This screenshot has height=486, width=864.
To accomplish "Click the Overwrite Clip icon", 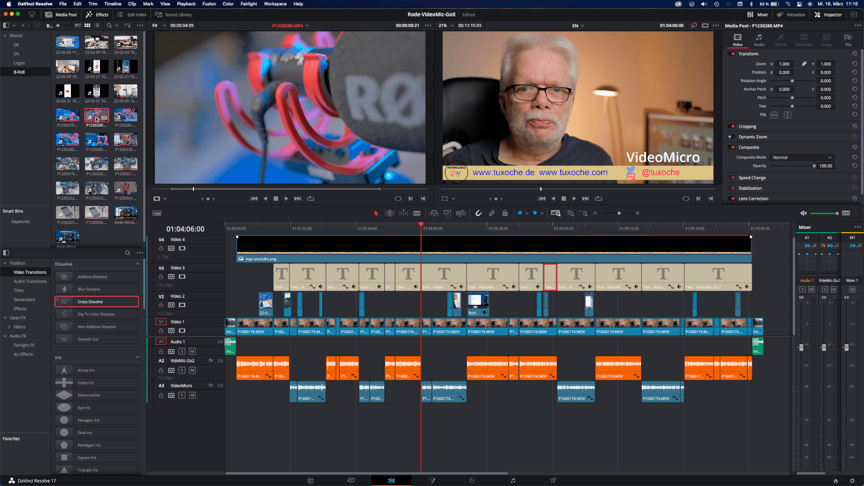I will 447,213.
